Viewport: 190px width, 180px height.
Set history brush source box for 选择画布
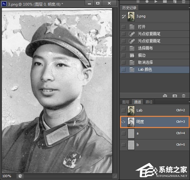(x=124, y=48)
